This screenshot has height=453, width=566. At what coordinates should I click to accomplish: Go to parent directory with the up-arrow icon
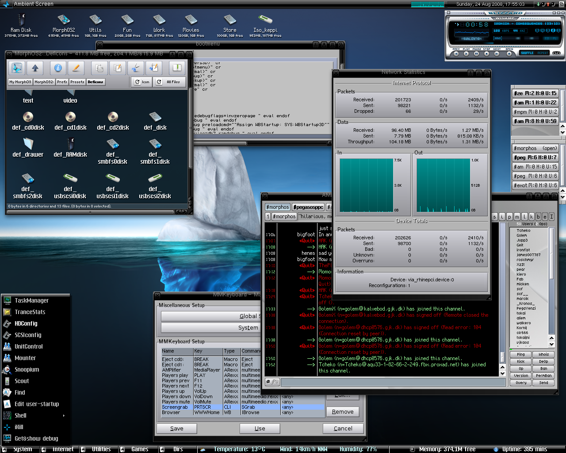tap(35, 68)
